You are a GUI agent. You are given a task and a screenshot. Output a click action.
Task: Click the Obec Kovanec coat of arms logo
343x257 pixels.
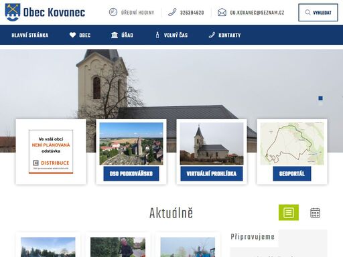pyautogui.click(x=13, y=12)
